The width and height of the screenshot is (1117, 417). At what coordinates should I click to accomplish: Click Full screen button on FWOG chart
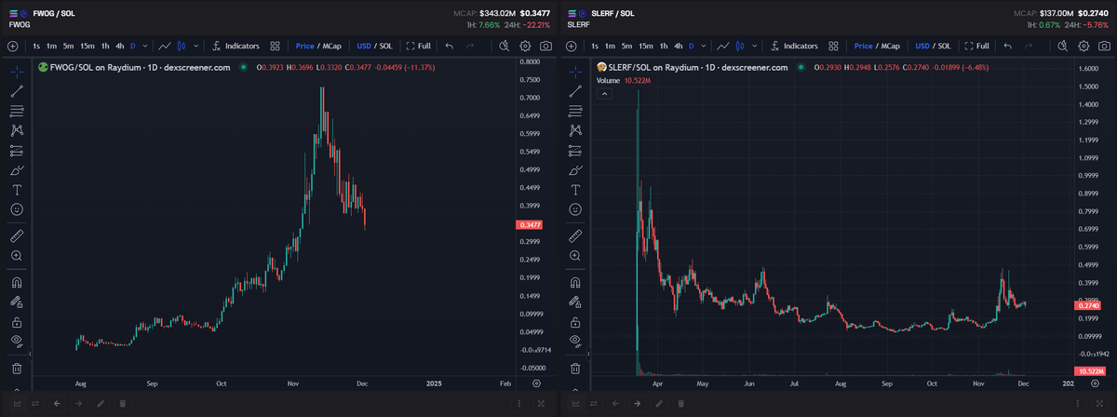[419, 46]
